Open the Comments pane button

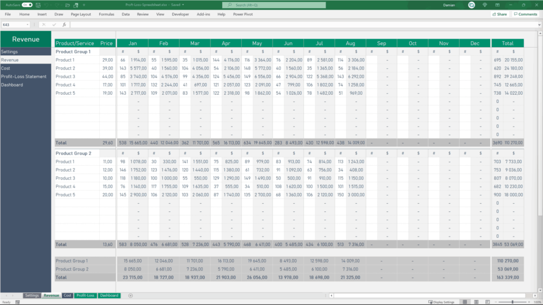[x=525, y=14]
